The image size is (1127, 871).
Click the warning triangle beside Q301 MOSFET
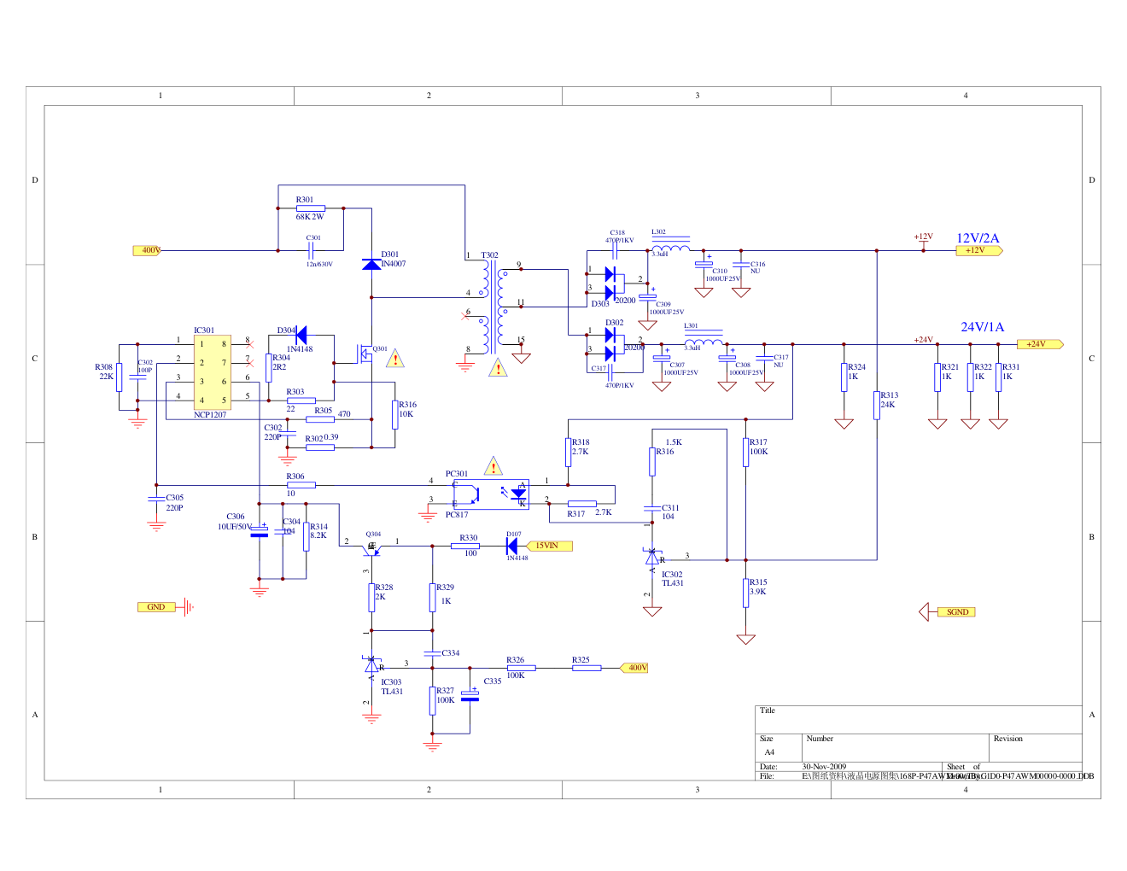tap(395, 359)
